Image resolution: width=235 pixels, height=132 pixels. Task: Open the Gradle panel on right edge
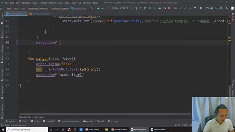click(x=233, y=17)
